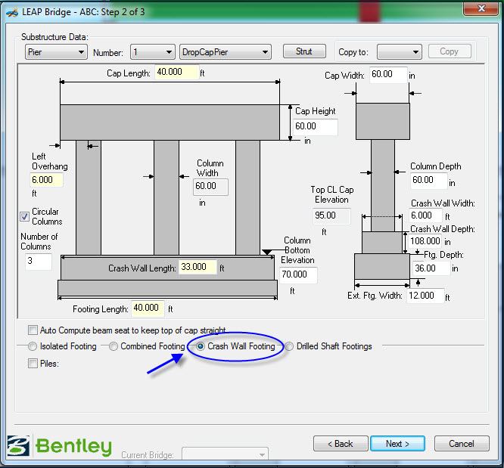504x468 pixels.
Task: Enable Auto Compute beam seat checkbox
Action: [x=33, y=330]
